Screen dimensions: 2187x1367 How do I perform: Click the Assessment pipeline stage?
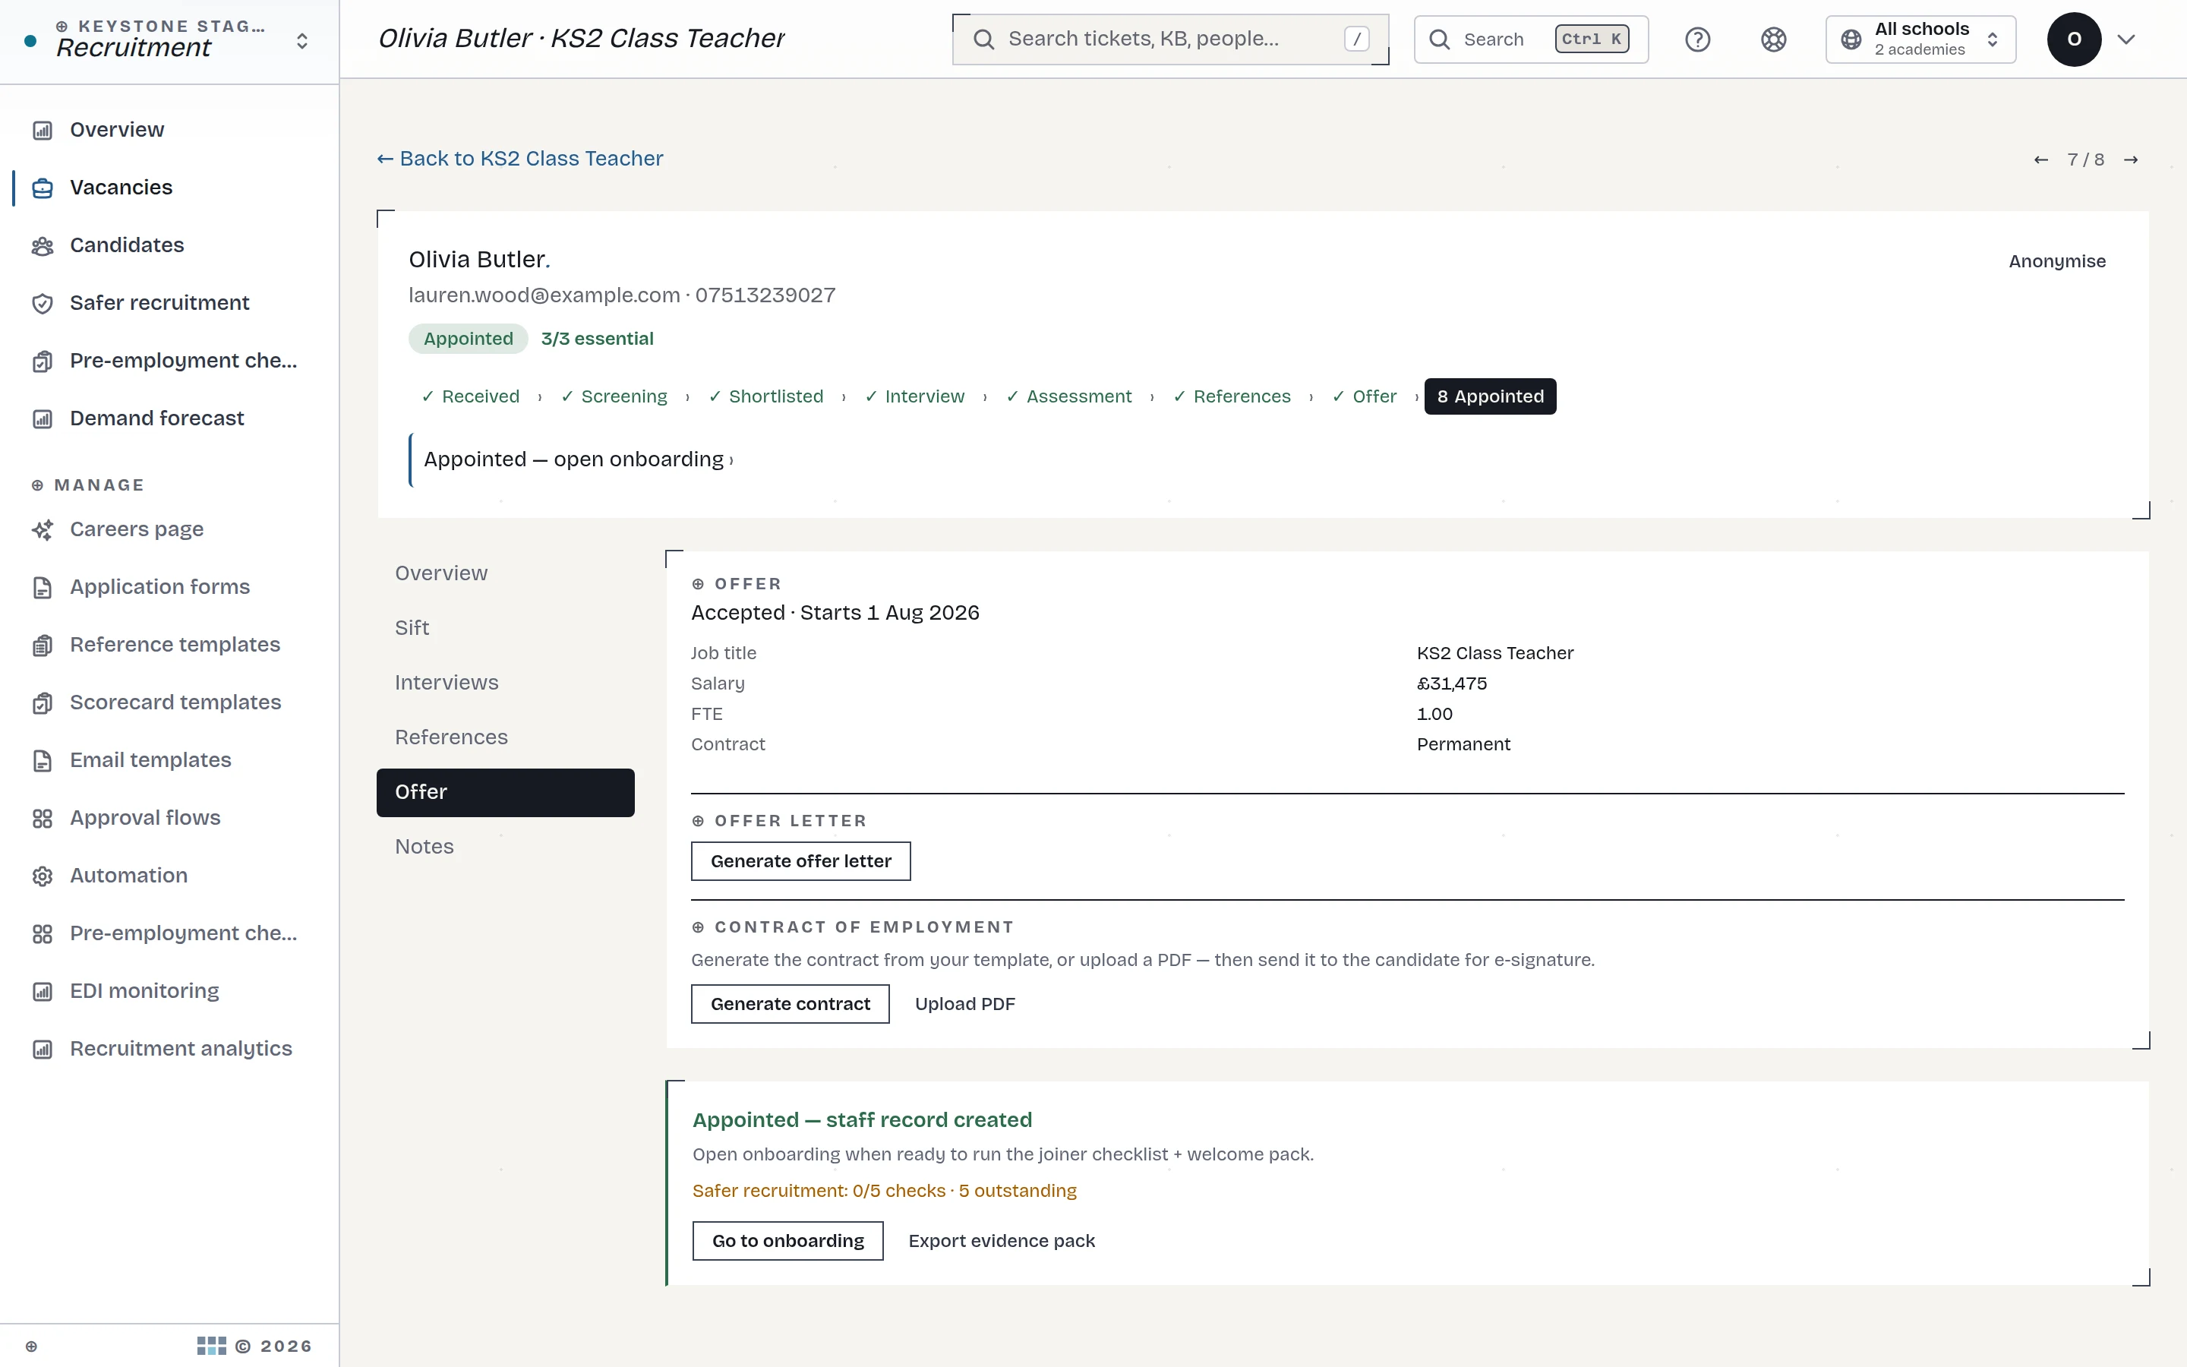1069,397
